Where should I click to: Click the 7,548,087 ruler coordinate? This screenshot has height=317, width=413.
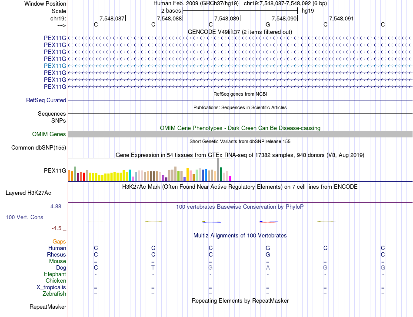coord(112,18)
